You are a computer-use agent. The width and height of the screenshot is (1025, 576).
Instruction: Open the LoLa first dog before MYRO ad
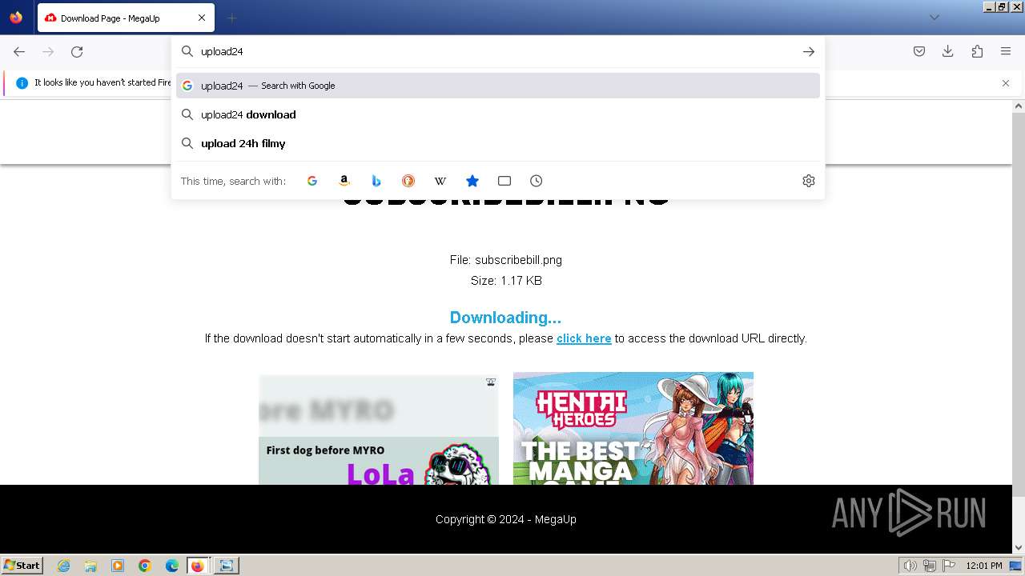(379, 430)
